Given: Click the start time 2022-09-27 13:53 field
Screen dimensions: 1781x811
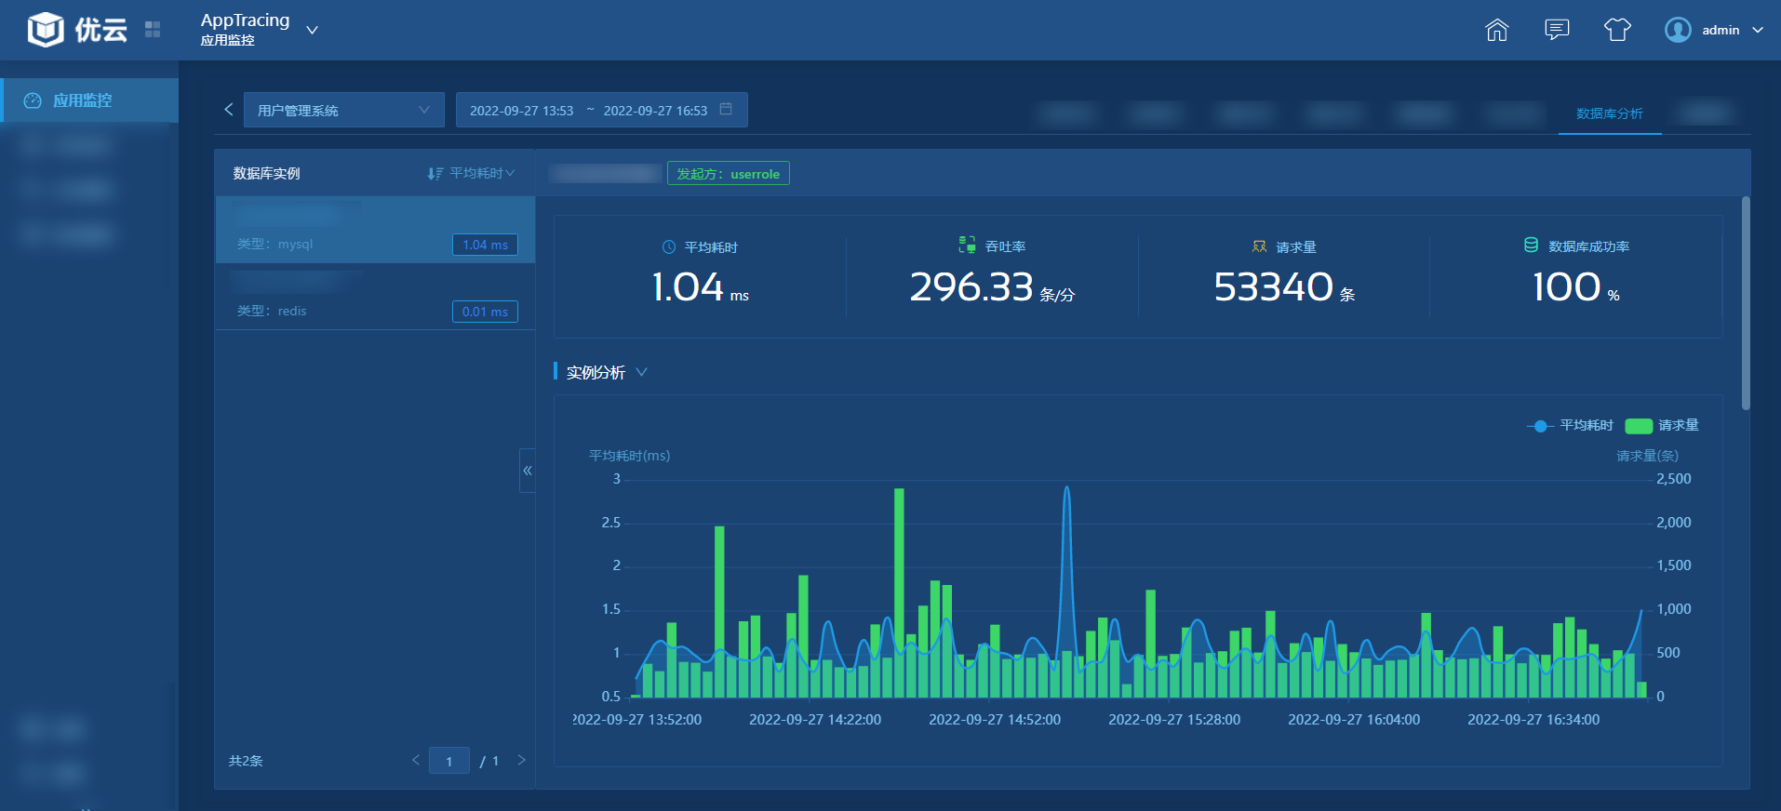Looking at the screenshot, I should tap(521, 111).
